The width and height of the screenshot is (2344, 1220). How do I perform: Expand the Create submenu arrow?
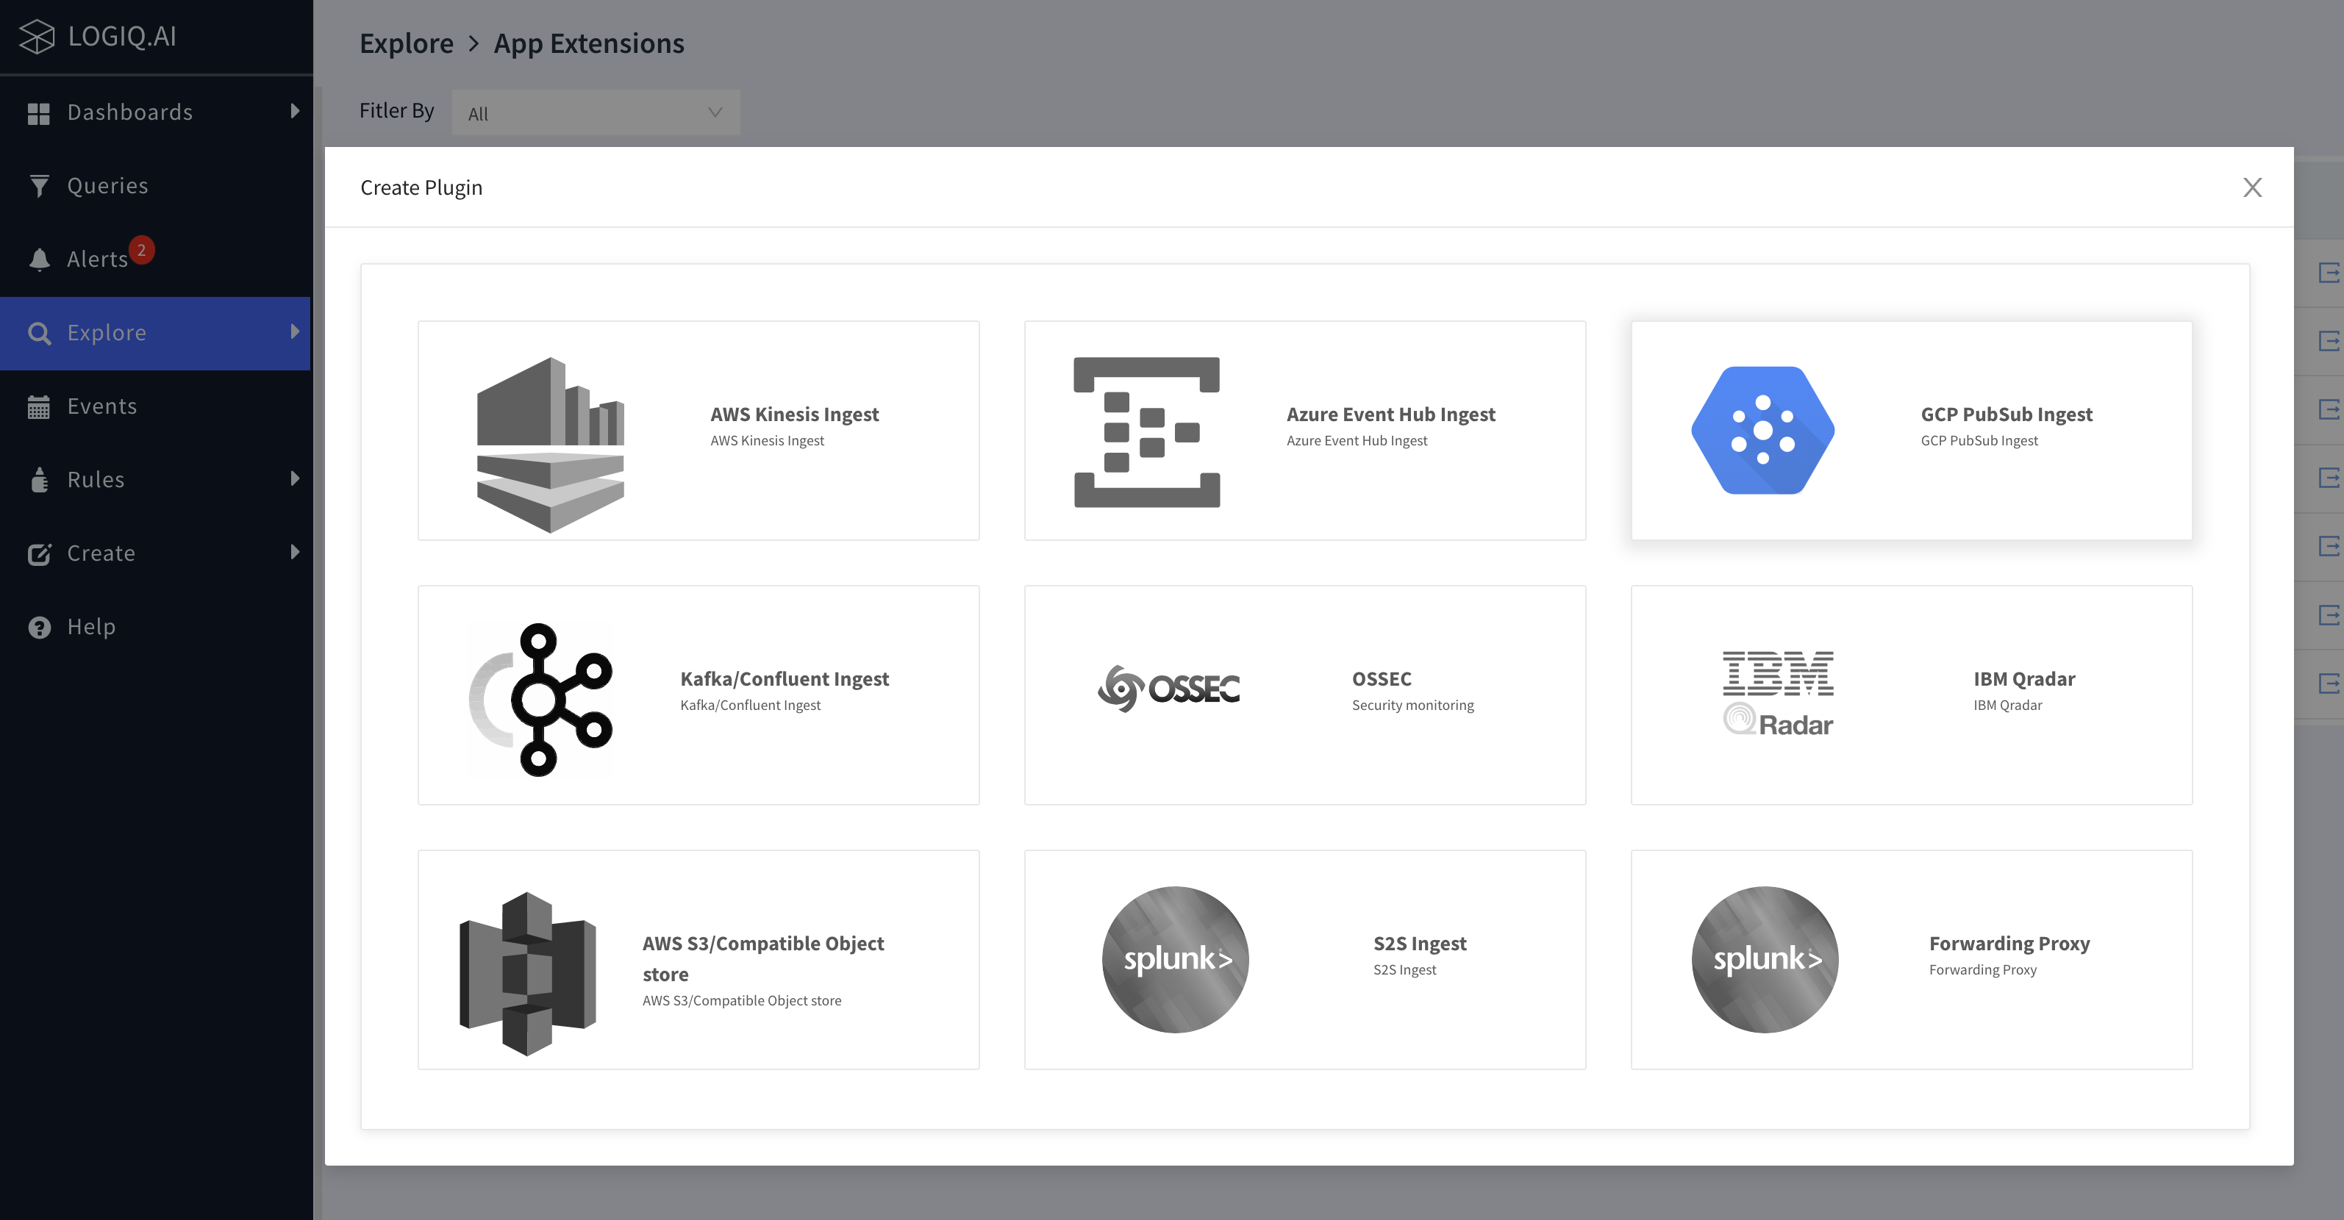[x=294, y=552]
